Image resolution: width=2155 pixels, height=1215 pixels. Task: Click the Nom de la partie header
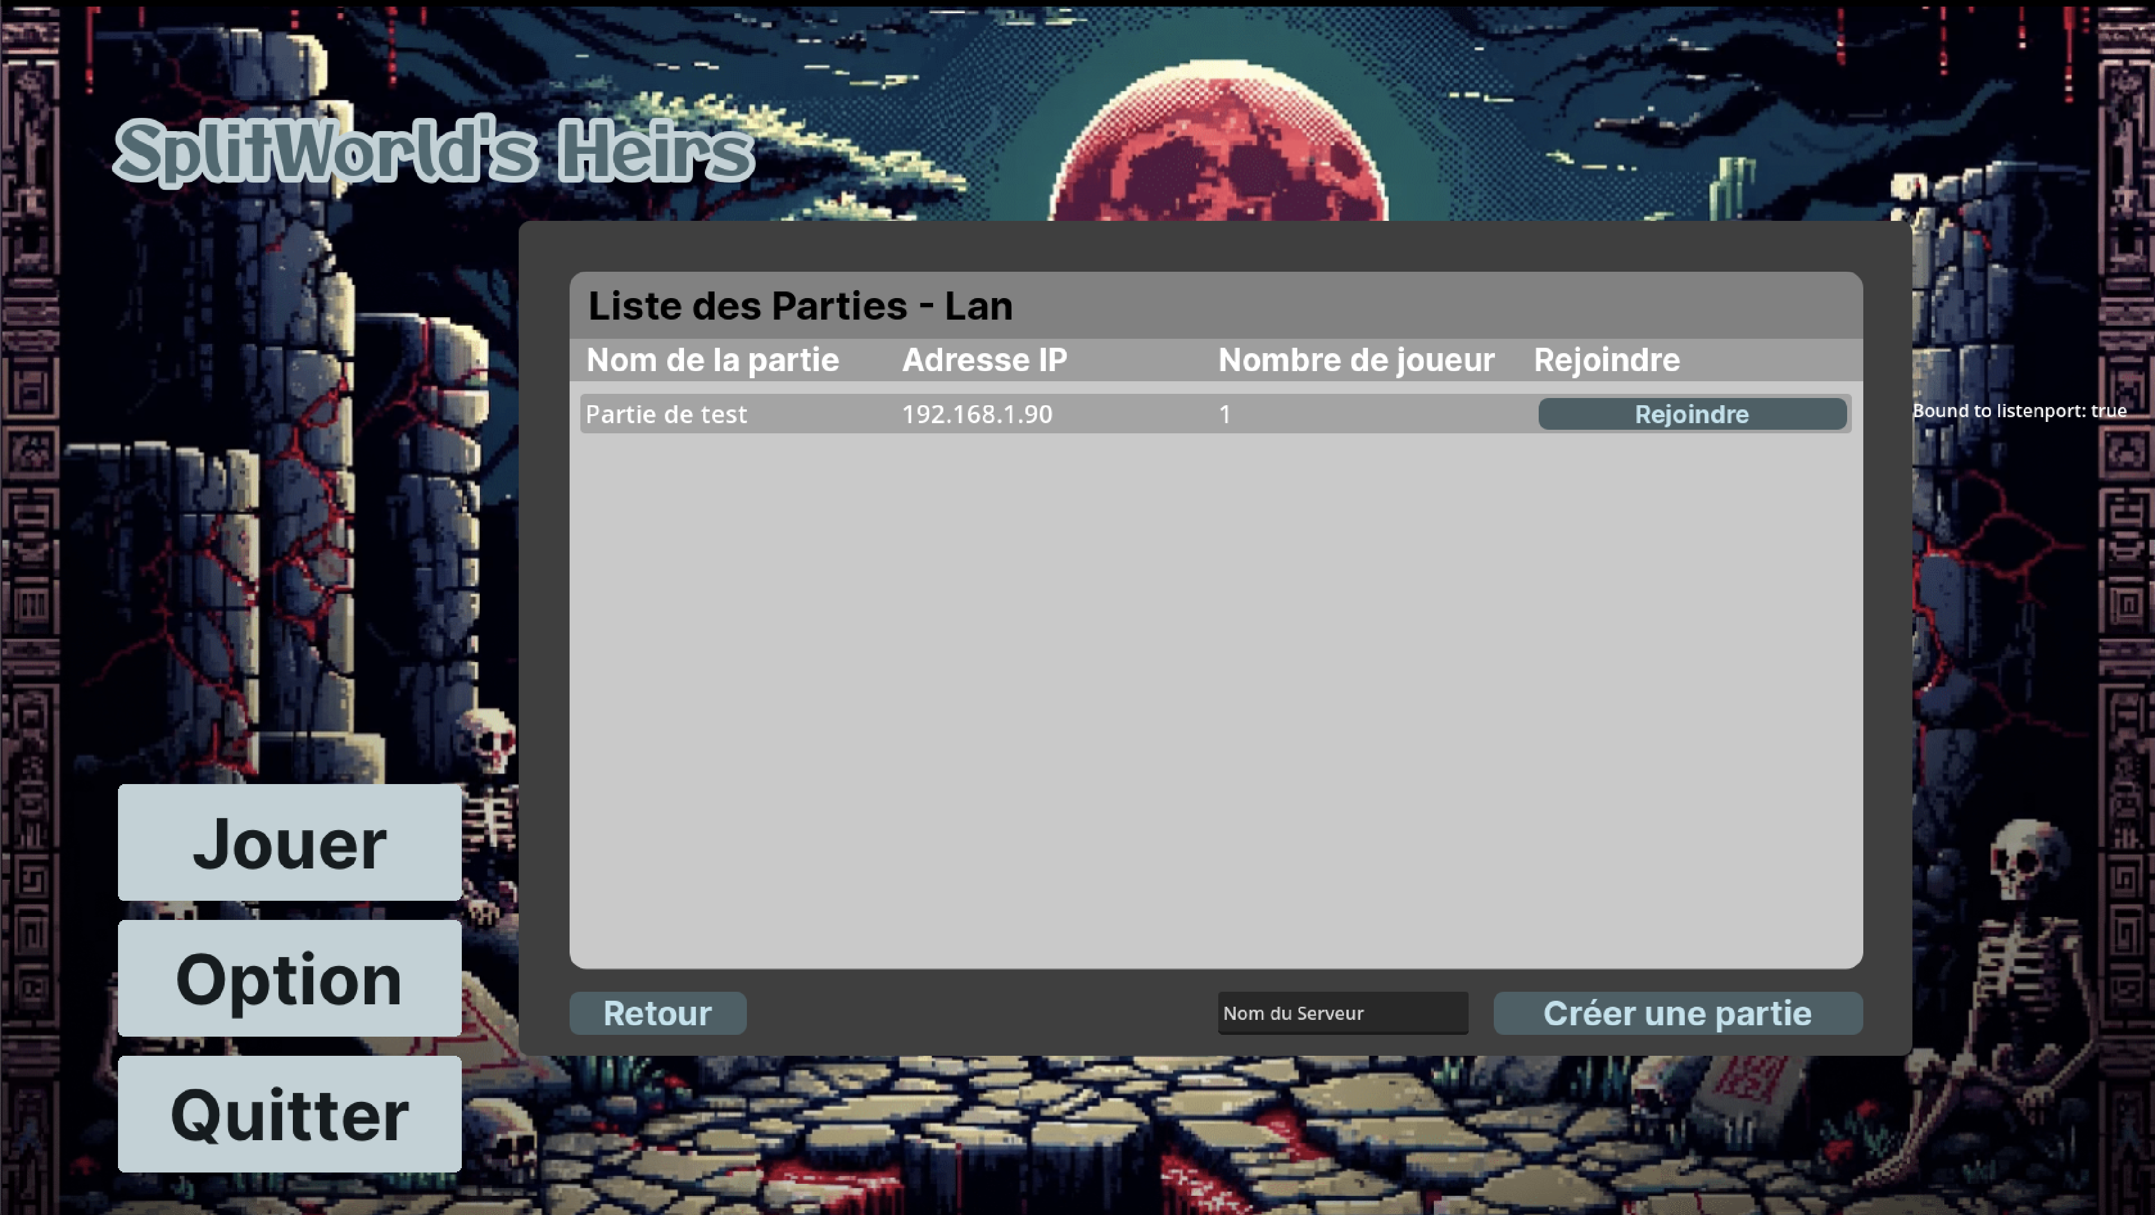712,360
